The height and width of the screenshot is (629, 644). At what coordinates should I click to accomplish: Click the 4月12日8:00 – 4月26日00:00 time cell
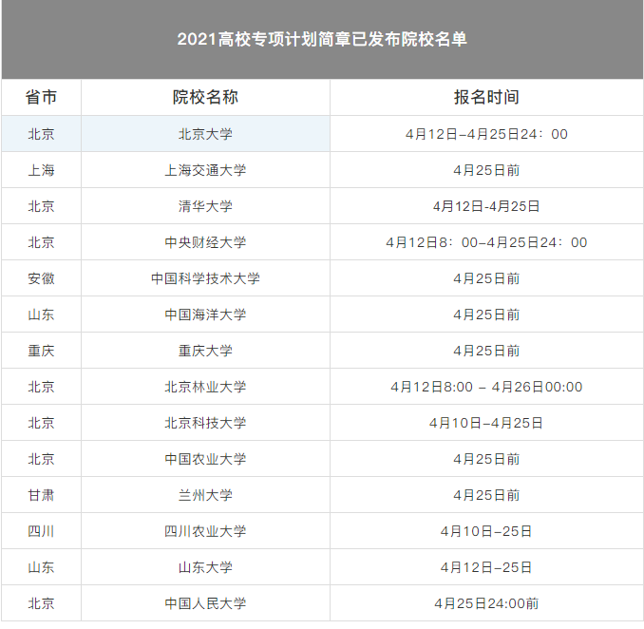[486, 387]
